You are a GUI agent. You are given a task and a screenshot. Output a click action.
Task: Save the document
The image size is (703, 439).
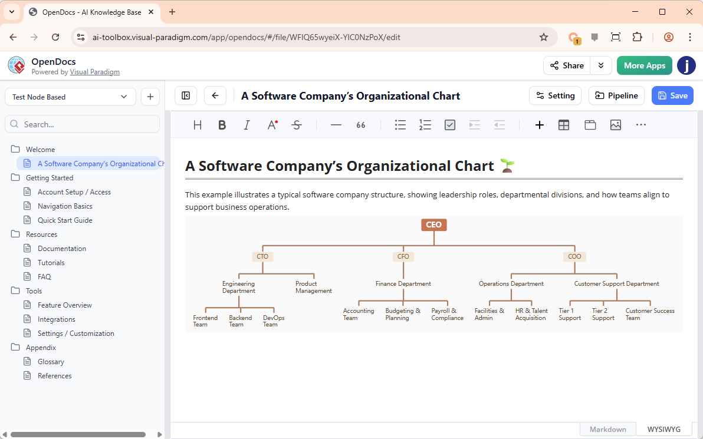tap(672, 95)
